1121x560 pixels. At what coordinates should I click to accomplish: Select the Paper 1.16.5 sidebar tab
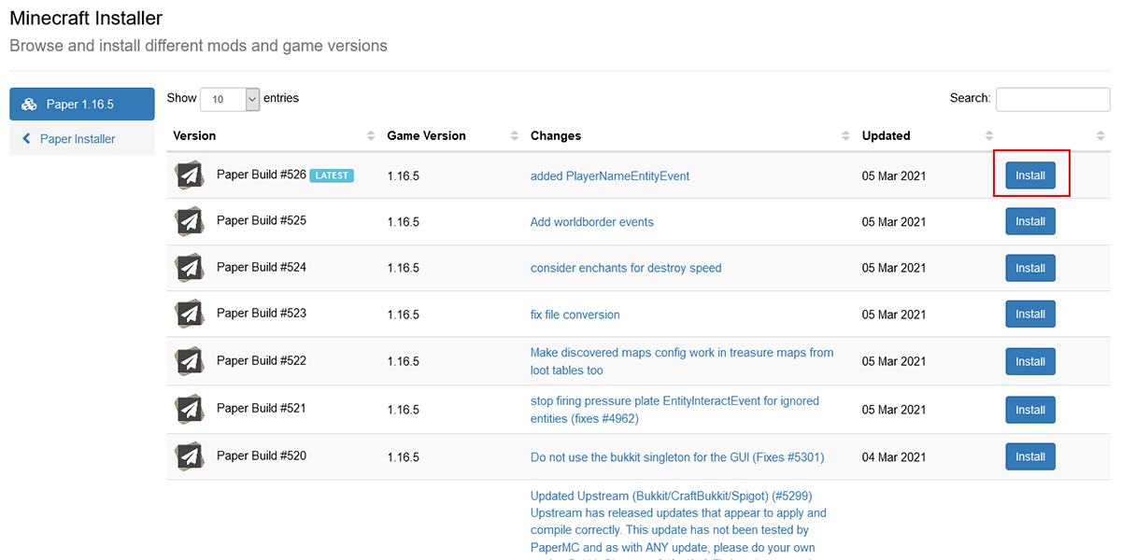click(x=82, y=105)
